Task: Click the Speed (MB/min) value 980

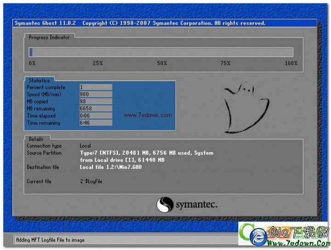Action: coord(96,94)
